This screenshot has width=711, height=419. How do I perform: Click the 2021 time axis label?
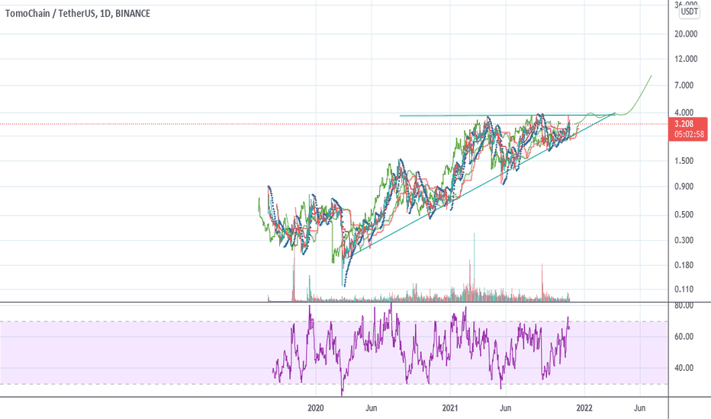click(x=450, y=408)
